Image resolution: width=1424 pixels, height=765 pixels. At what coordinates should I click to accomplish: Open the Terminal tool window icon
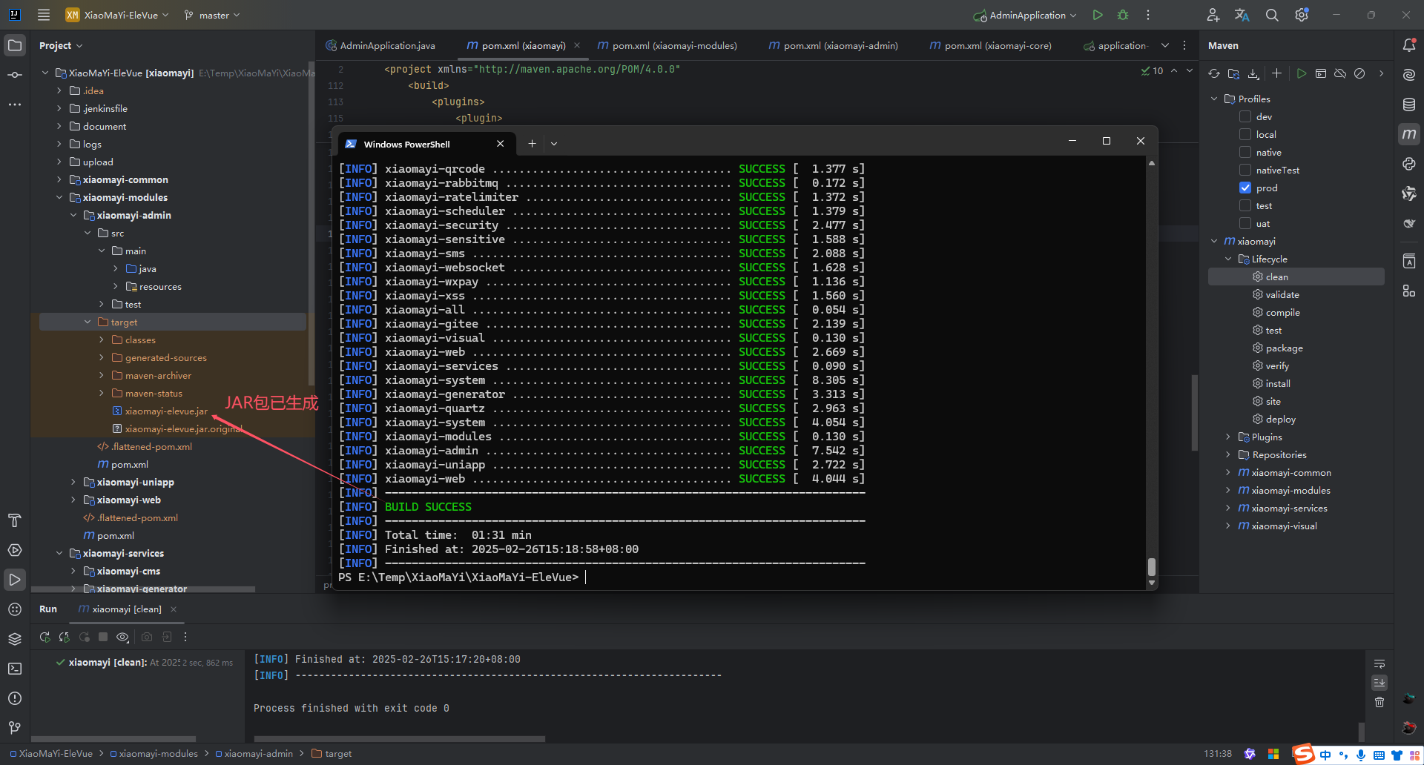(x=15, y=669)
